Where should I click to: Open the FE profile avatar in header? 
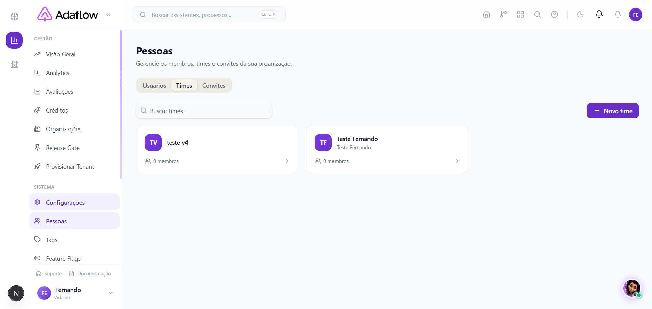[x=635, y=15]
